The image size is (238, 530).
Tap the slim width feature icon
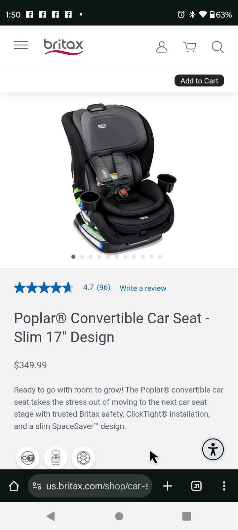pos(56,458)
